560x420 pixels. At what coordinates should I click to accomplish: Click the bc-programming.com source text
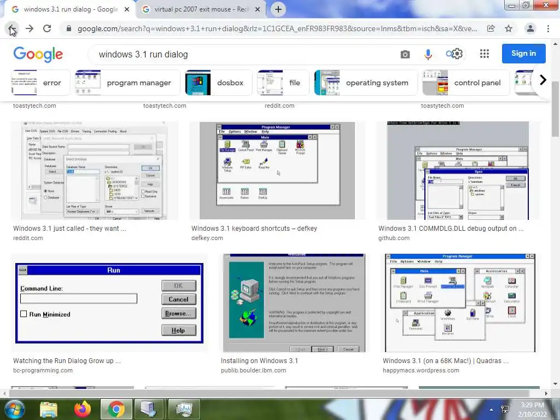pos(43,371)
